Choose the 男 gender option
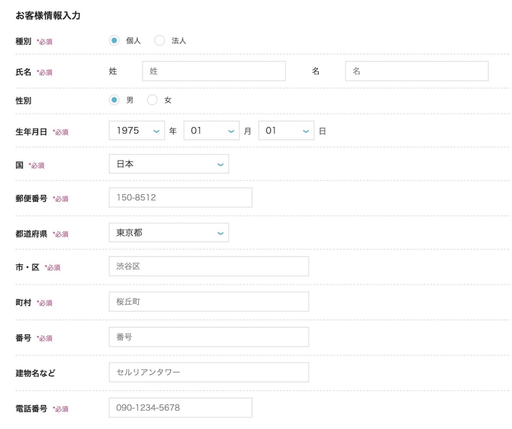Image resolution: width=512 pixels, height=429 pixels. 114,100
